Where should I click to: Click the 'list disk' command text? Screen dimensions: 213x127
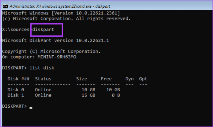pos(42,68)
